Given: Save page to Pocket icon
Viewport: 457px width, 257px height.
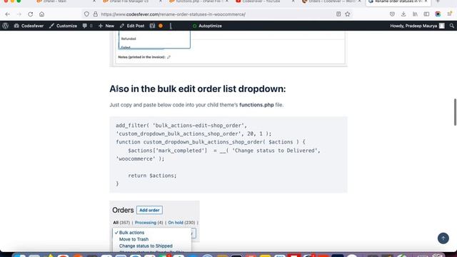Looking at the screenshot, I should coord(392,14).
